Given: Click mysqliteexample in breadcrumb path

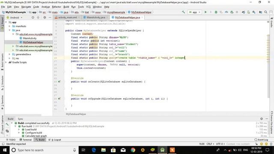Looking at the screenshot, I should [116, 12].
